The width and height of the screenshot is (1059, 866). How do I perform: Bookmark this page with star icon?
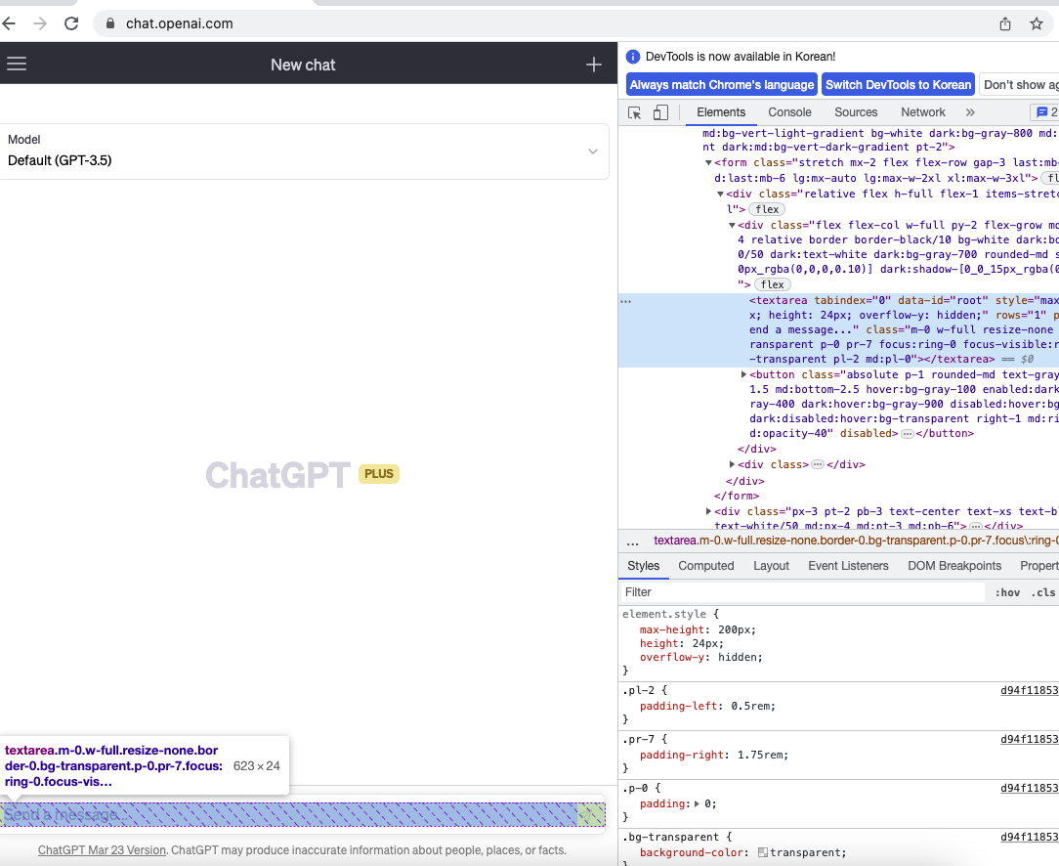point(1036,23)
